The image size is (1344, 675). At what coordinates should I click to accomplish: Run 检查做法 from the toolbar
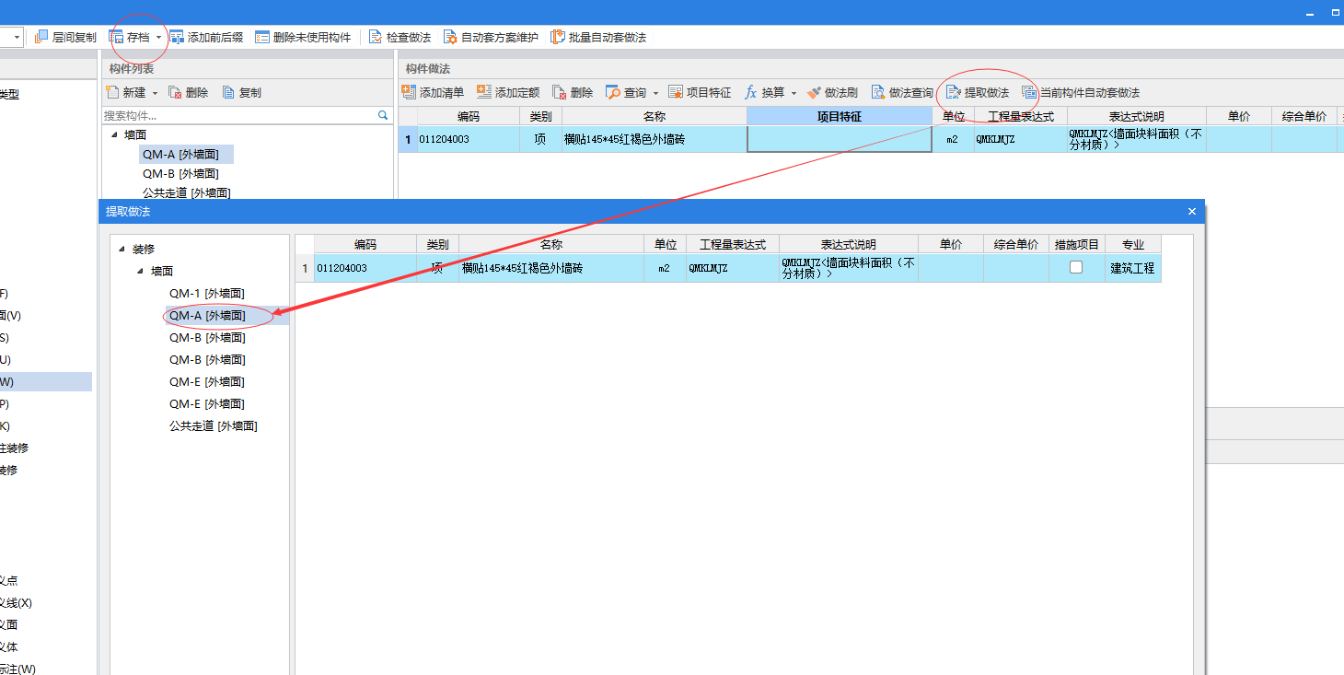(400, 38)
